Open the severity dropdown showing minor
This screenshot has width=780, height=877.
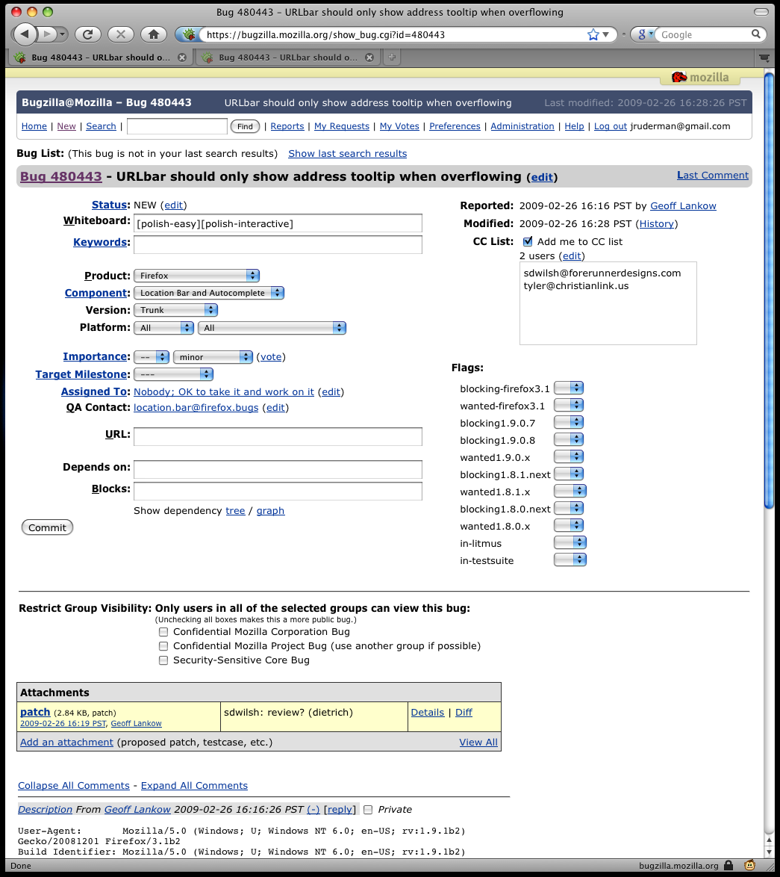[212, 357]
